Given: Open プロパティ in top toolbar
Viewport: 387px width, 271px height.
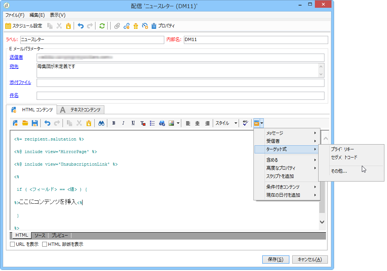Looking at the screenshot, I should click(163, 26).
